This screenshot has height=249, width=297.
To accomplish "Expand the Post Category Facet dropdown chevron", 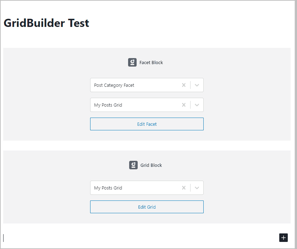I will point(197,85).
